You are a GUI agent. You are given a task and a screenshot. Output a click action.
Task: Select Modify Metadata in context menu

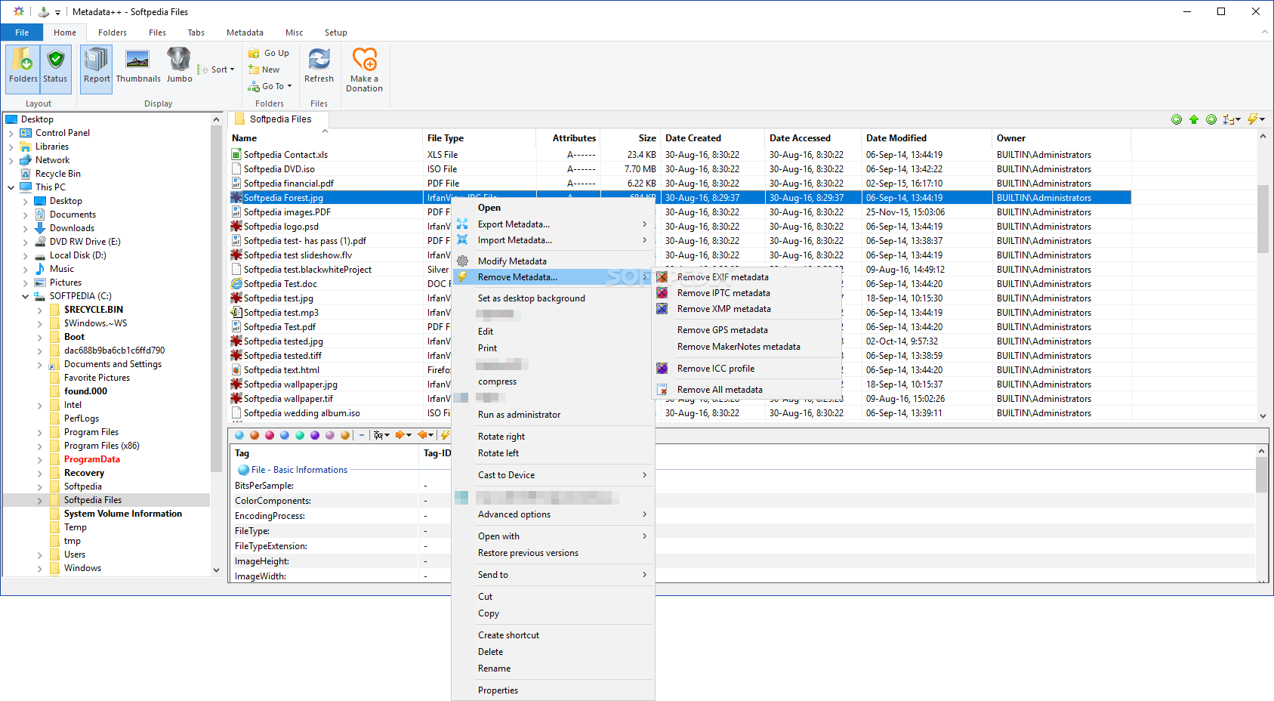coord(552,261)
